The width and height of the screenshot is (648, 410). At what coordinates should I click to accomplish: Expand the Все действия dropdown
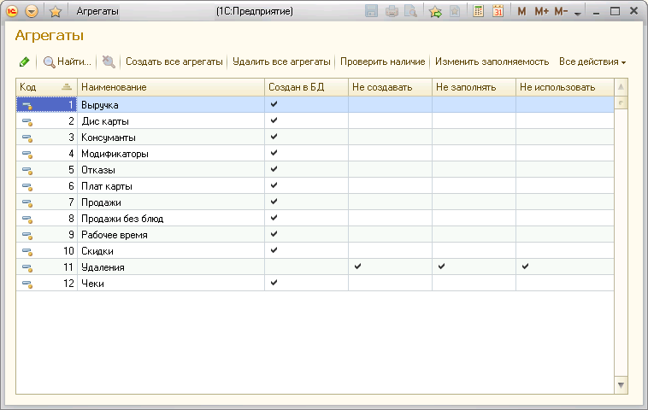tap(592, 62)
